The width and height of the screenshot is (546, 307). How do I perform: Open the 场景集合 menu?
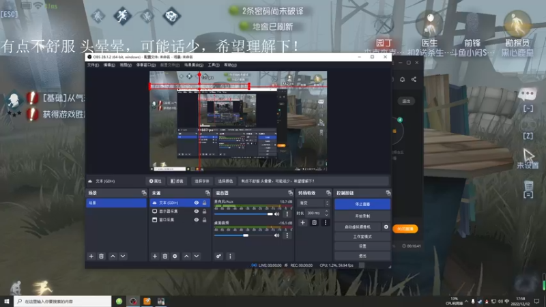(194, 65)
